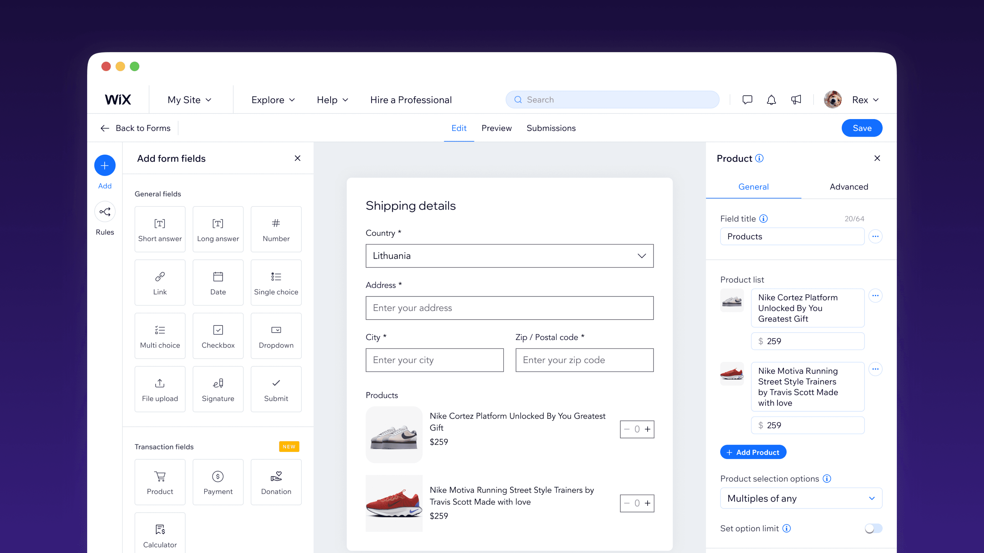Image resolution: width=984 pixels, height=553 pixels.
Task: Click the Add Product button
Action: pyautogui.click(x=753, y=452)
